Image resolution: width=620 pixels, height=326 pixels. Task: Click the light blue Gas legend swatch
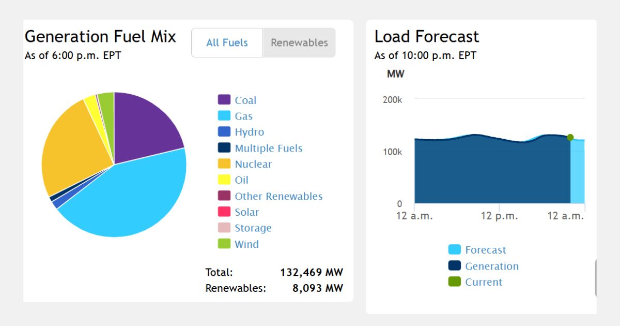[x=224, y=116]
